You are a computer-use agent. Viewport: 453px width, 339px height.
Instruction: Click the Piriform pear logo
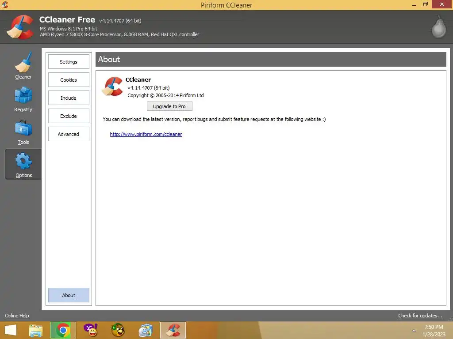pyautogui.click(x=438, y=26)
